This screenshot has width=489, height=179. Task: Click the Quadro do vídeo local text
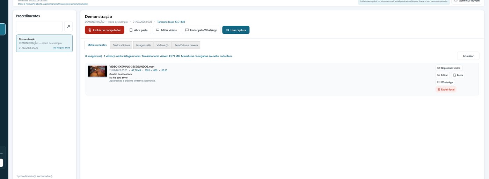point(121,74)
